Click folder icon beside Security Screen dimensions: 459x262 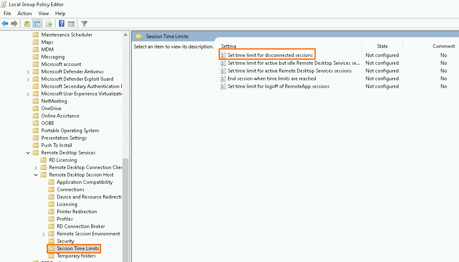[51, 241]
